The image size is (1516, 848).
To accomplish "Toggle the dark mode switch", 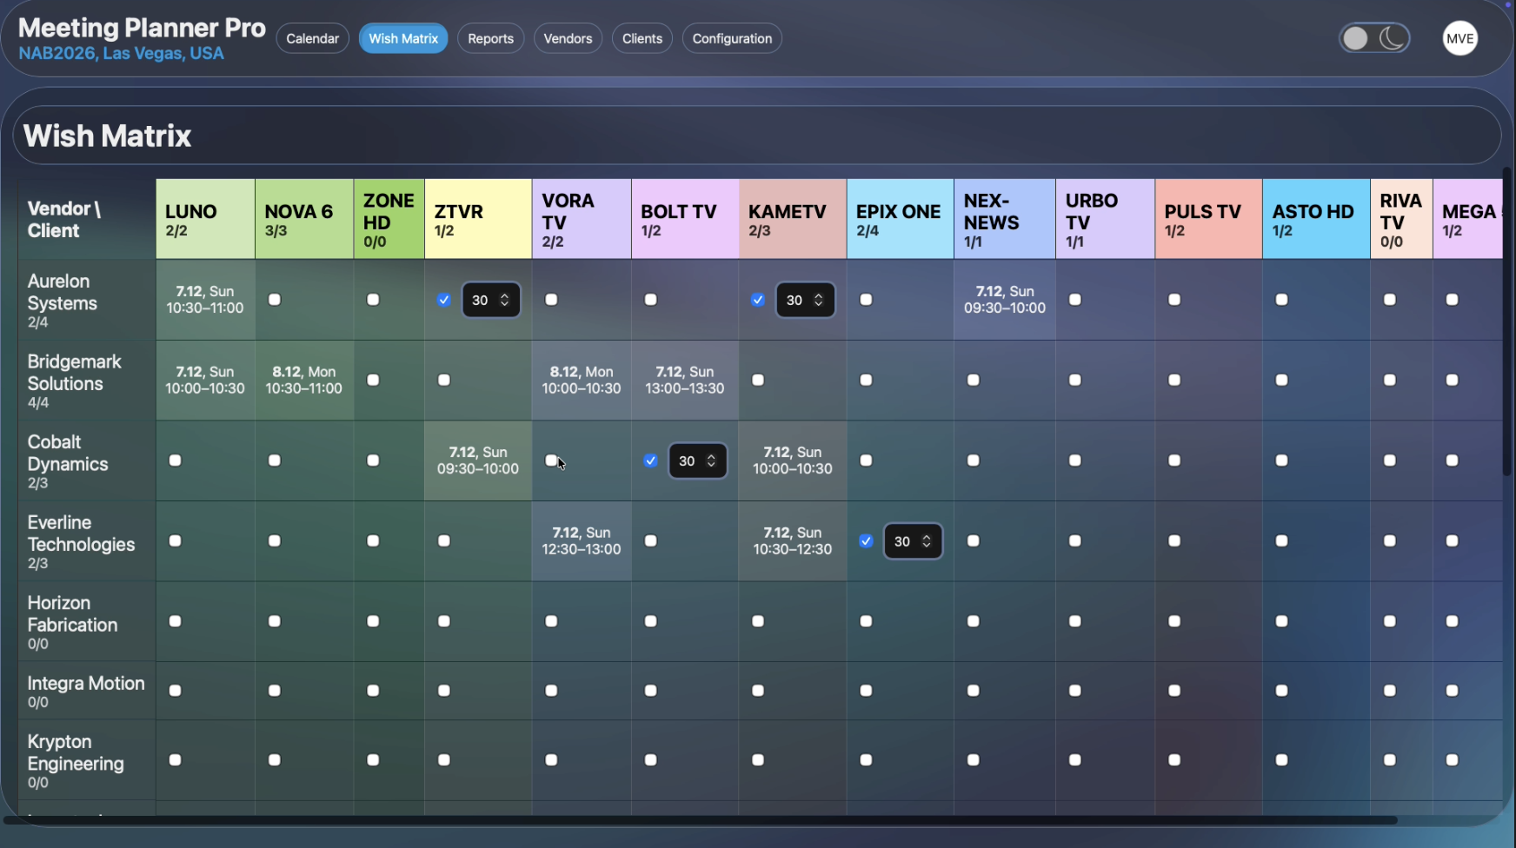I will coord(1374,38).
